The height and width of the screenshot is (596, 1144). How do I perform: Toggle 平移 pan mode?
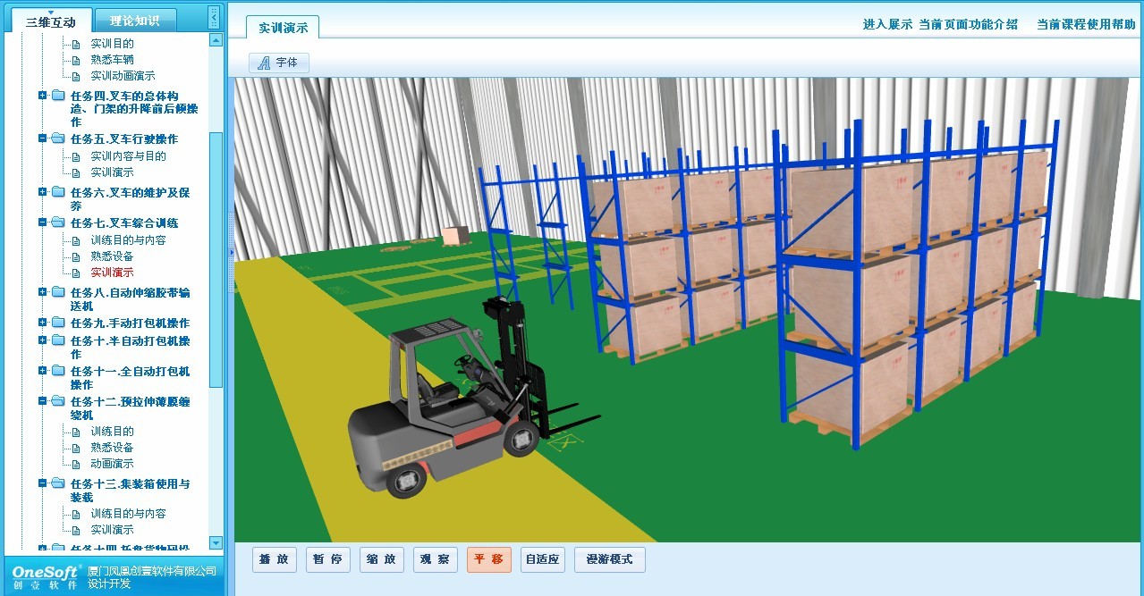(488, 559)
